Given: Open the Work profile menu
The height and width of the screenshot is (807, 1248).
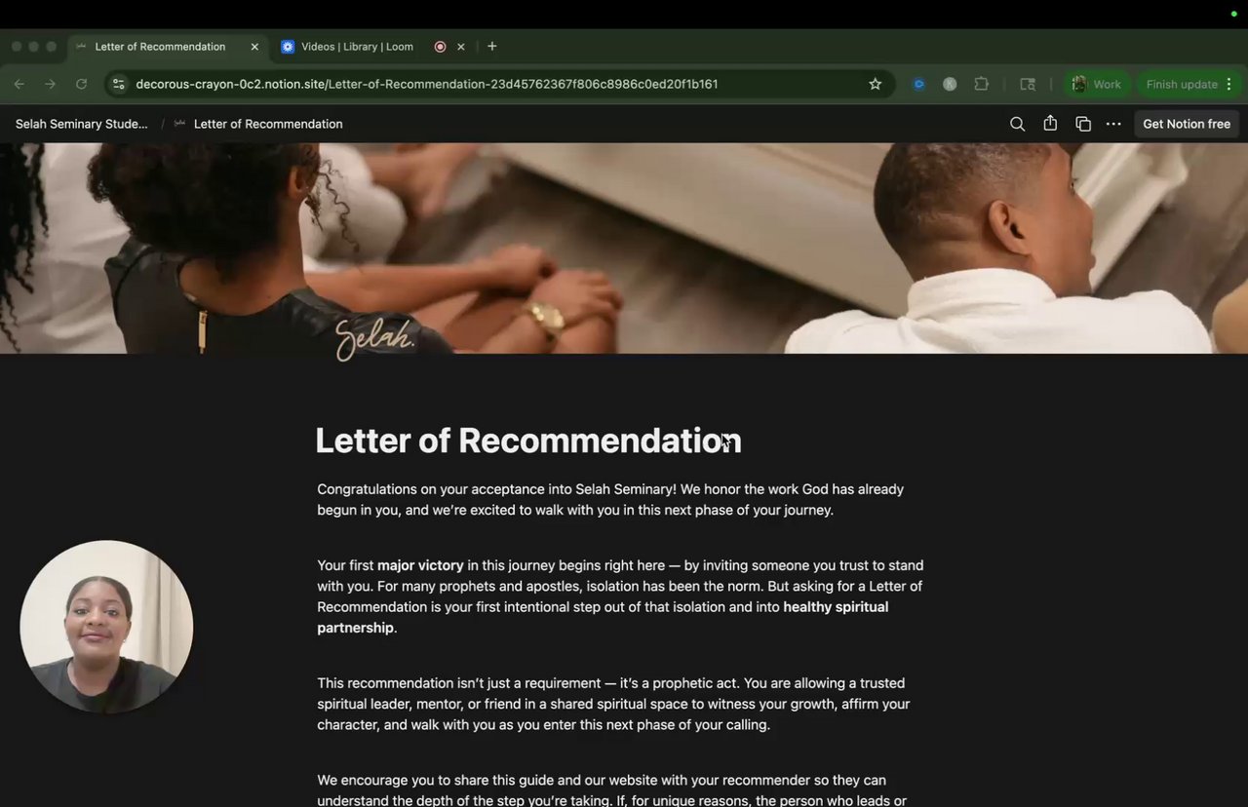Looking at the screenshot, I should (1098, 84).
